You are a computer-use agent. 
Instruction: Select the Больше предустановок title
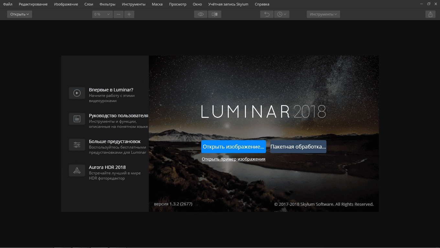pyautogui.click(x=115, y=141)
